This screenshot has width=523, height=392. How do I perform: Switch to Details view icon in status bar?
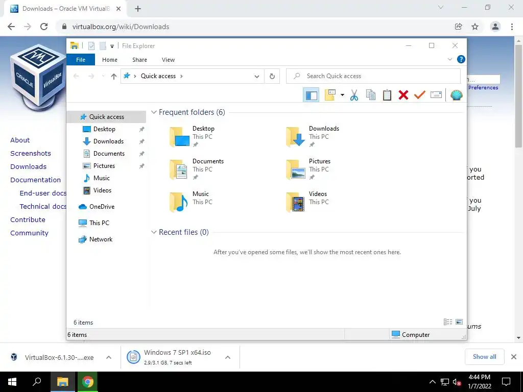tap(448, 322)
